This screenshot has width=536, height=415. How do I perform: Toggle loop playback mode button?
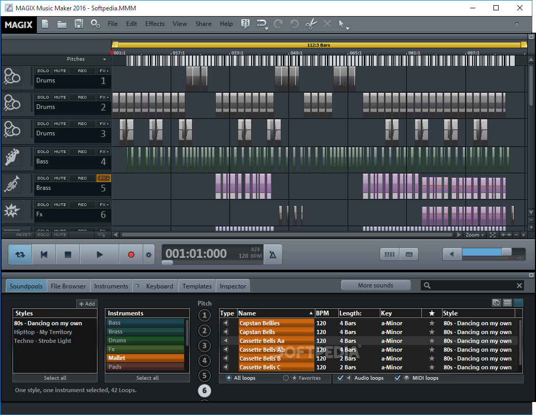point(20,255)
